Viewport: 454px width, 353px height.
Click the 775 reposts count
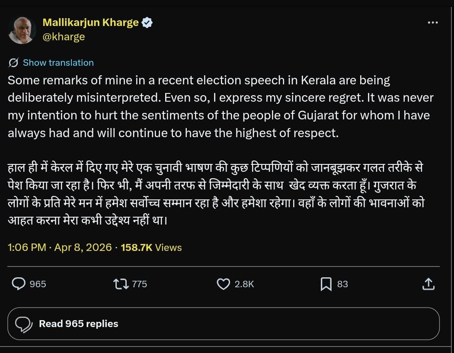pos(139,284)
